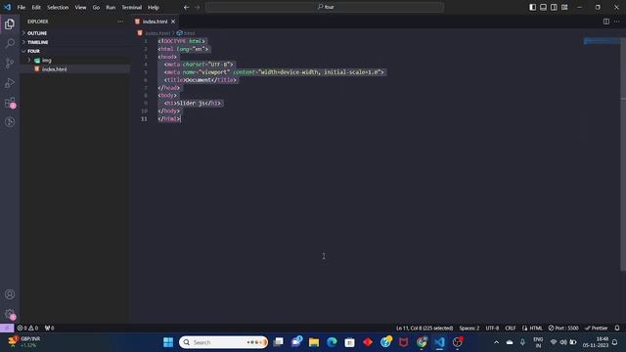Collapse the FOUR folder section
The width and height of the screenshot is (626, 352).
tap(75, 51)
